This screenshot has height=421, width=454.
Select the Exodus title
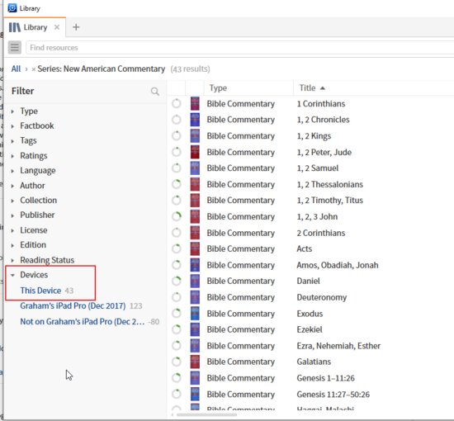(310, 314)
